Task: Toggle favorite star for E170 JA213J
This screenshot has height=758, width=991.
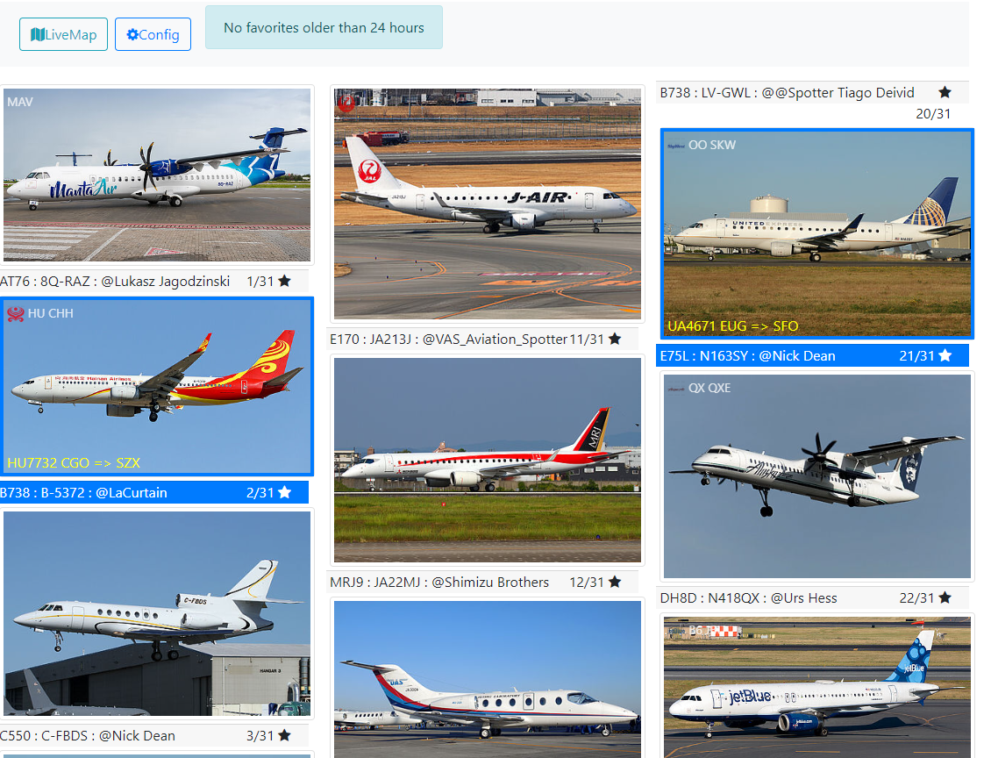Action: point(614,339)
